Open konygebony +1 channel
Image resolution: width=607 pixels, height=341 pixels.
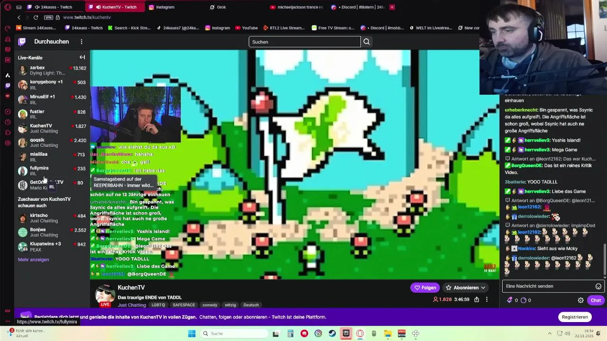(52, 85)
